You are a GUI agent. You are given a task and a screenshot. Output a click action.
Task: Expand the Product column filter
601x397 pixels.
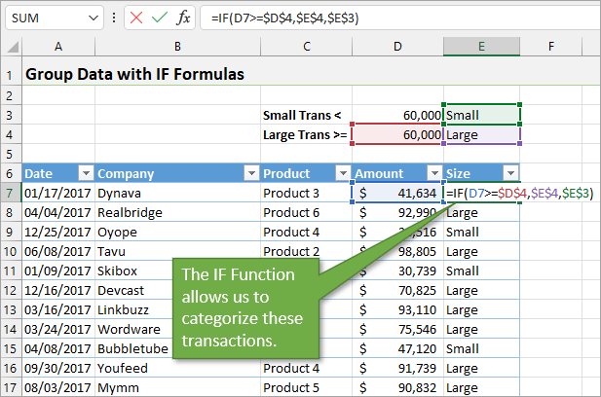[341, 172]
